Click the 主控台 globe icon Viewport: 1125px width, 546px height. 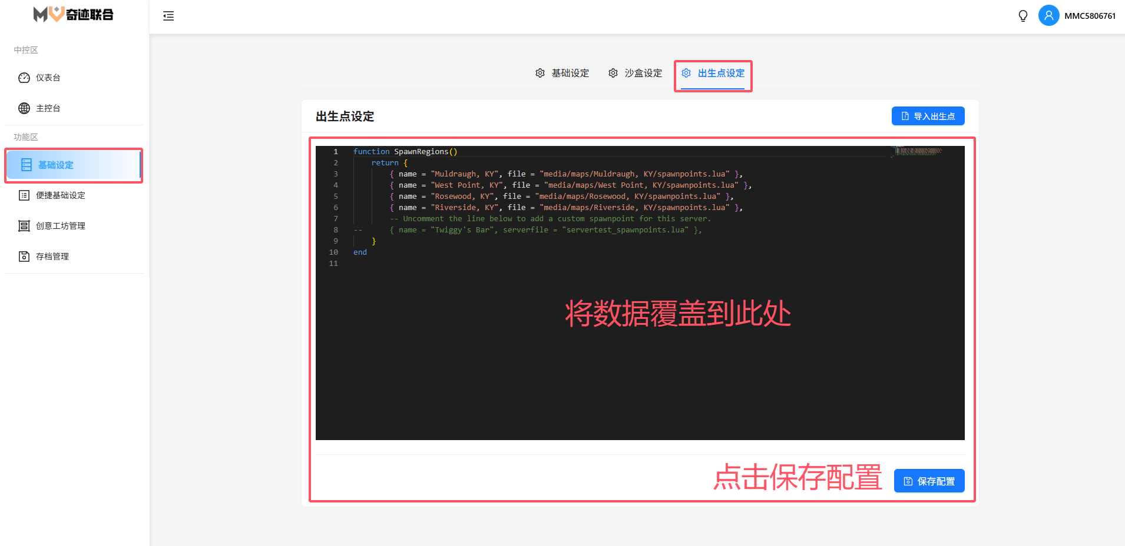(x=24, y=108)
